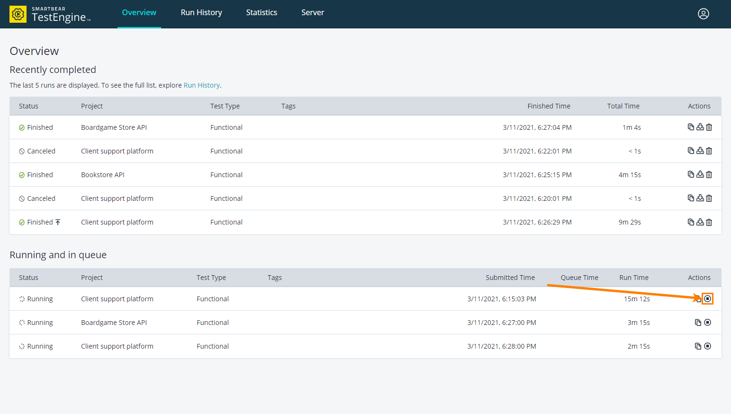The image size is (731, 414).
Task: Open the user account menu
Action: pos(704,14)
